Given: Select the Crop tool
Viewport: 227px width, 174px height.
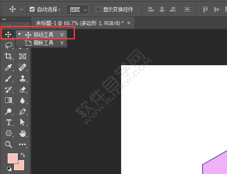Looking at the screenshot, I should pyautogui.click(x=8, y=56).
